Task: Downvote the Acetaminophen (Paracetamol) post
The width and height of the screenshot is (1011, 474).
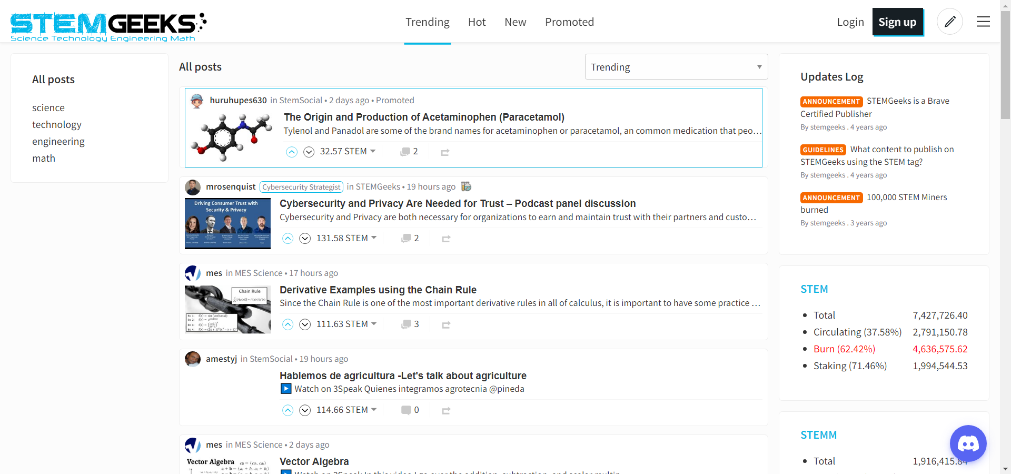Action: pyautogui.click(x=309, y=152)
